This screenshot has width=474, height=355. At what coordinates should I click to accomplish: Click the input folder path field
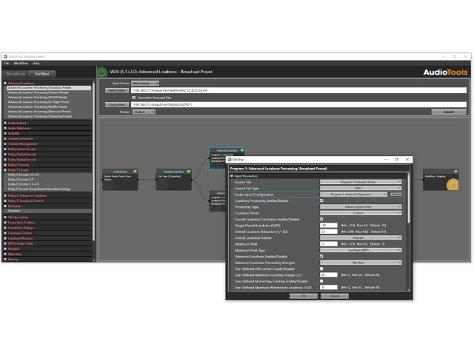click(x=298, y=90)
